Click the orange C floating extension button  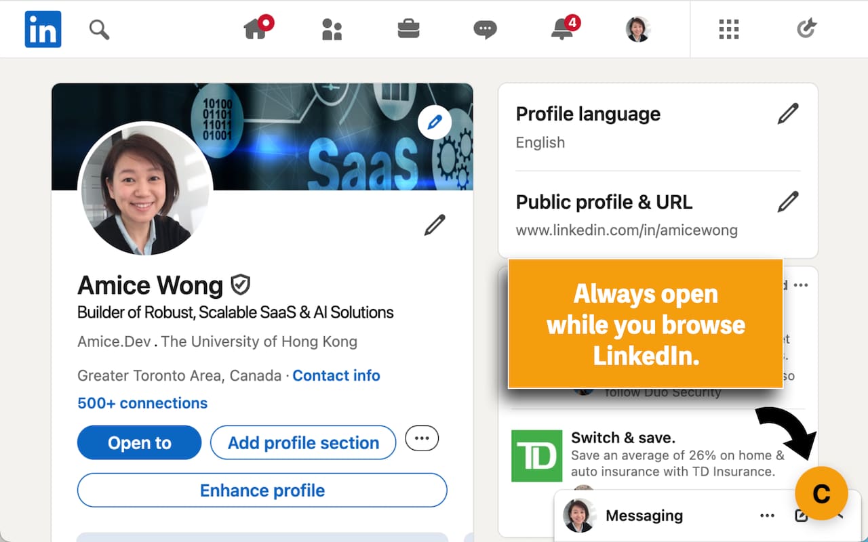click(821, 493)
